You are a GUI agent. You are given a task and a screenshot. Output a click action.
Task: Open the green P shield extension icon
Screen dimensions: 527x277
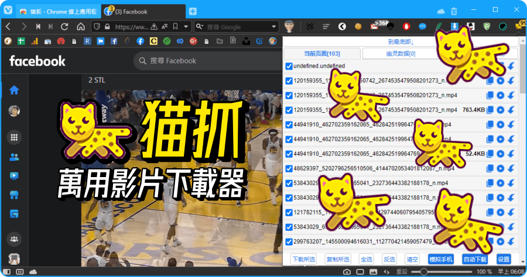pyautogui.click(x=487, y=26)
